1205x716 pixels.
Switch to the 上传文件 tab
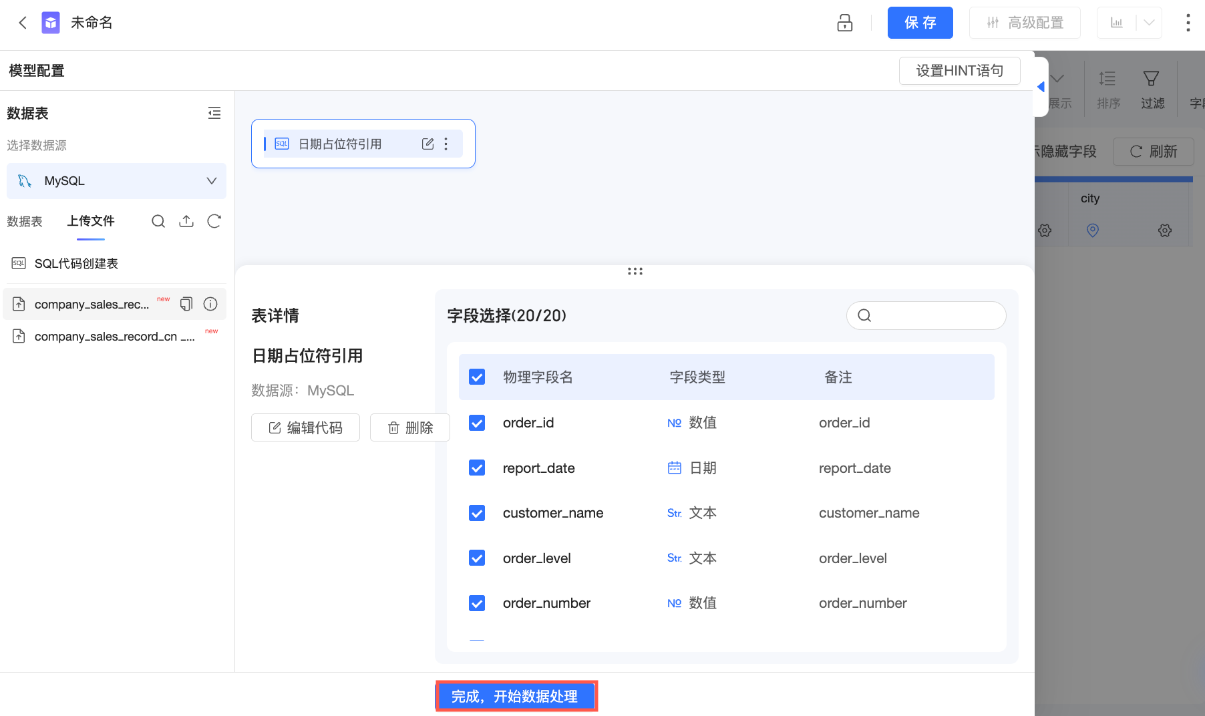click(91, 221)
